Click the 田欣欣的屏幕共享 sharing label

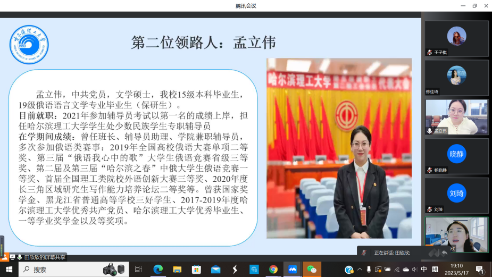click(44, 257)
